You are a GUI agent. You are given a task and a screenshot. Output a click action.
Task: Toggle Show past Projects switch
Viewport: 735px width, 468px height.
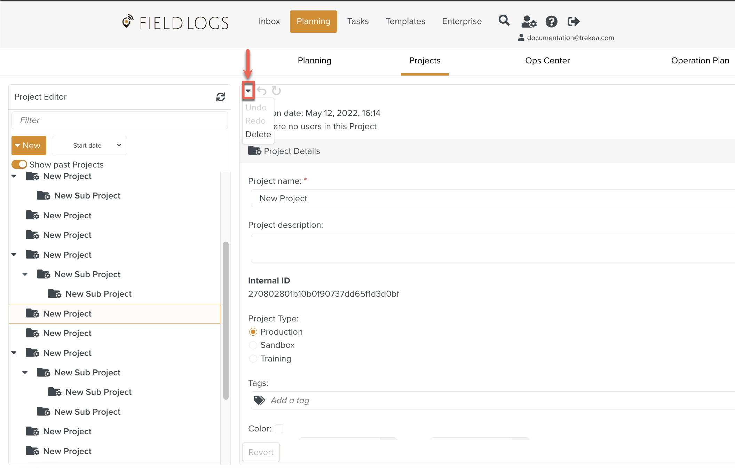click(19, 164)
